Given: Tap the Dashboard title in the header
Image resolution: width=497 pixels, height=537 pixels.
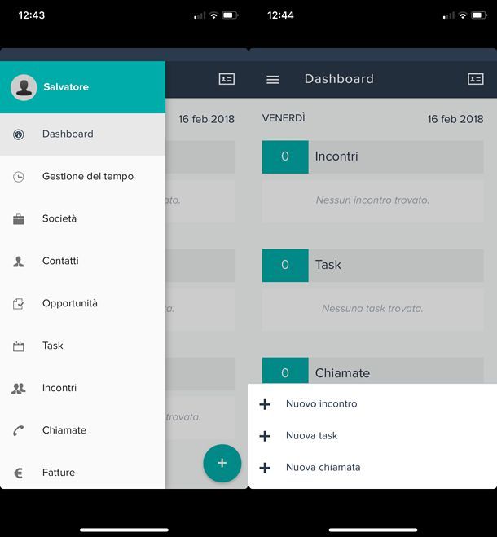Looking at the screenshot, I should click(x=339, y=79).
